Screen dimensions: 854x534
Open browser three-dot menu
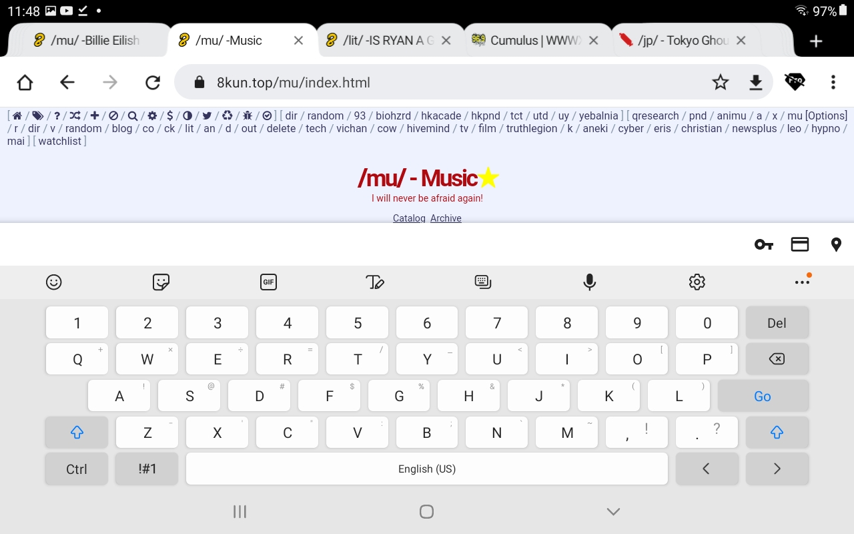pos(833,83)
